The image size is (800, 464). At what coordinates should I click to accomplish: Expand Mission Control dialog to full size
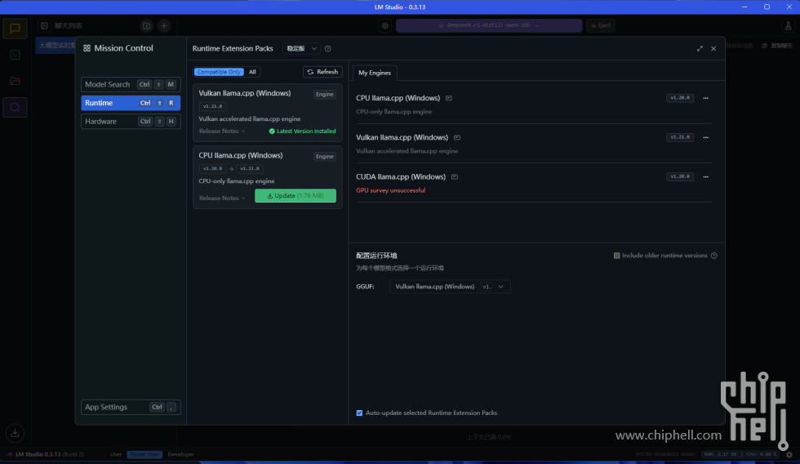click(x=700, y=48)
